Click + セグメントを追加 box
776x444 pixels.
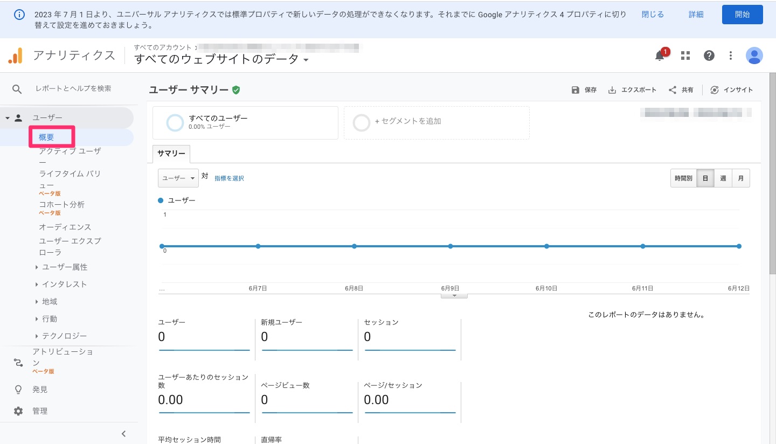436,123
